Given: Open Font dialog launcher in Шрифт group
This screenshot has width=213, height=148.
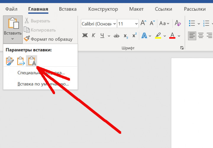Looking at the screenshot, I should 181,48.
